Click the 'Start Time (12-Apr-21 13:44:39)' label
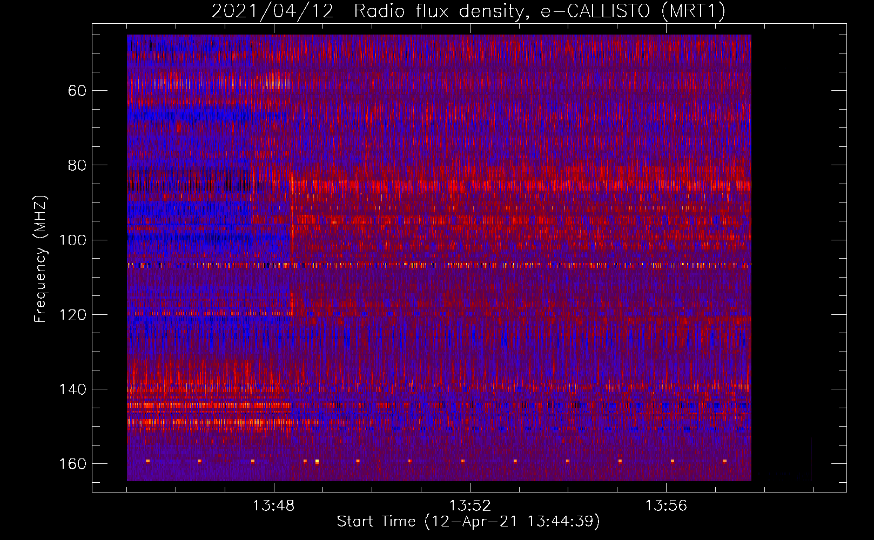The image size is (874, 540). [x=468, y=521]
